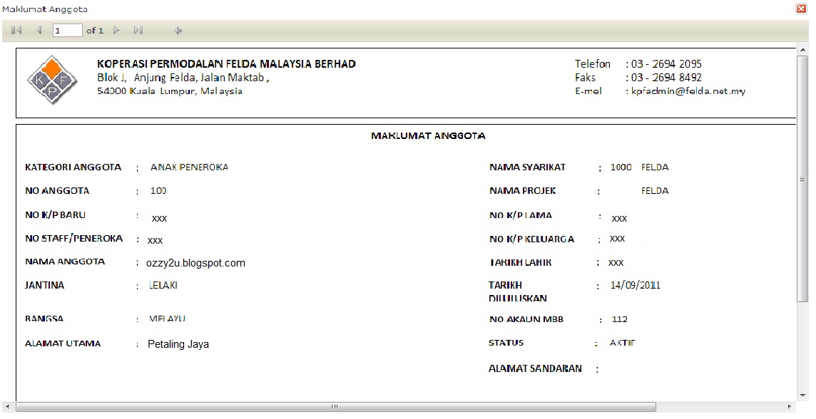This screenshot has width=816, height=419.
Task: Click the page count text of 1
Action: (95, 31)
